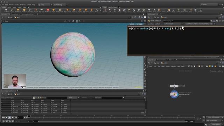Switch to Geometry Spreadsheet tab at top
Viewport: 224px width, 126px height.
[x=27, y=14]
